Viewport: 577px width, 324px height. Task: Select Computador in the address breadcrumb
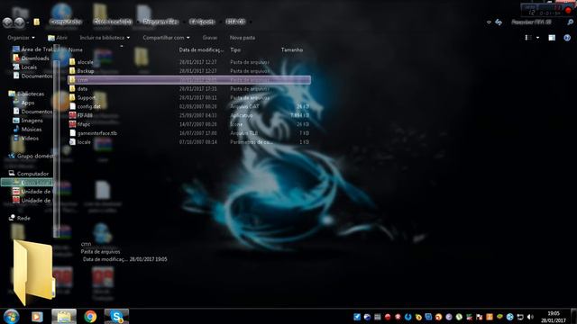tap(66, 22)
